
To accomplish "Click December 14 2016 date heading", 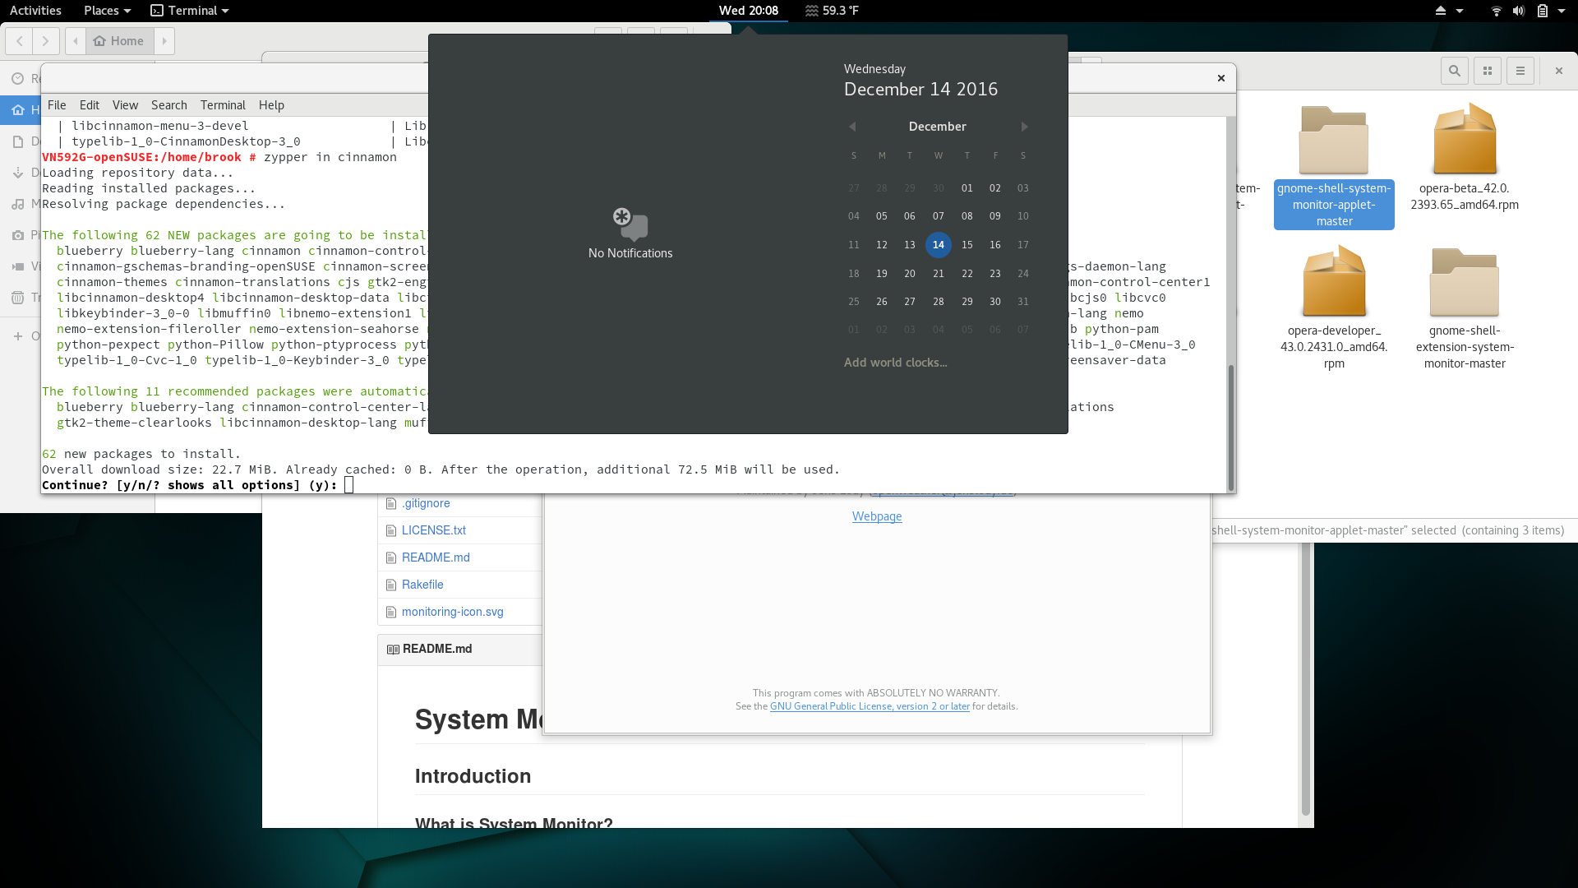I will click(x=920, y=90).
